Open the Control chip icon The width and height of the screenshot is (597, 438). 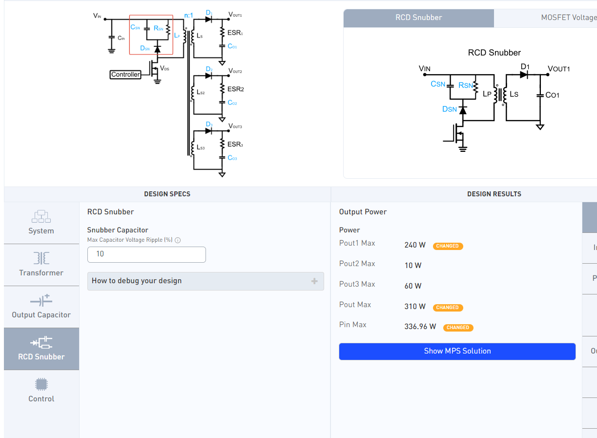click(x=41, y=384)
